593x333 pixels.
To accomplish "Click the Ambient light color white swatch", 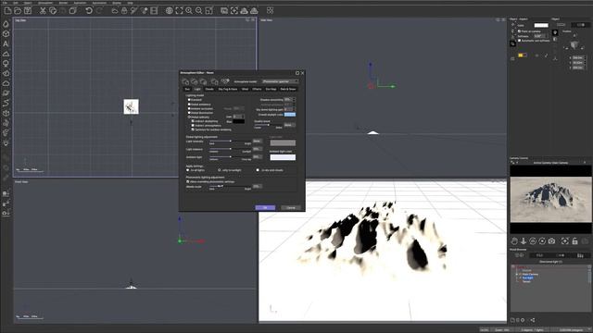I will click(x=283, y=157).
